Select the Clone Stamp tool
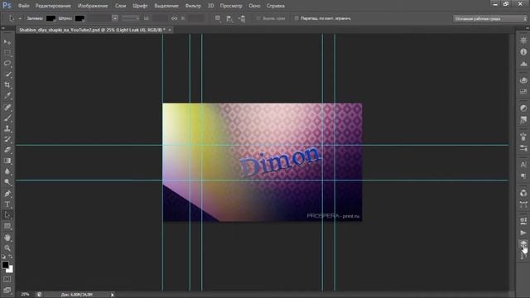Image resolution: width=530 pixels, height=298 pixels. click(x=7, y=128)
